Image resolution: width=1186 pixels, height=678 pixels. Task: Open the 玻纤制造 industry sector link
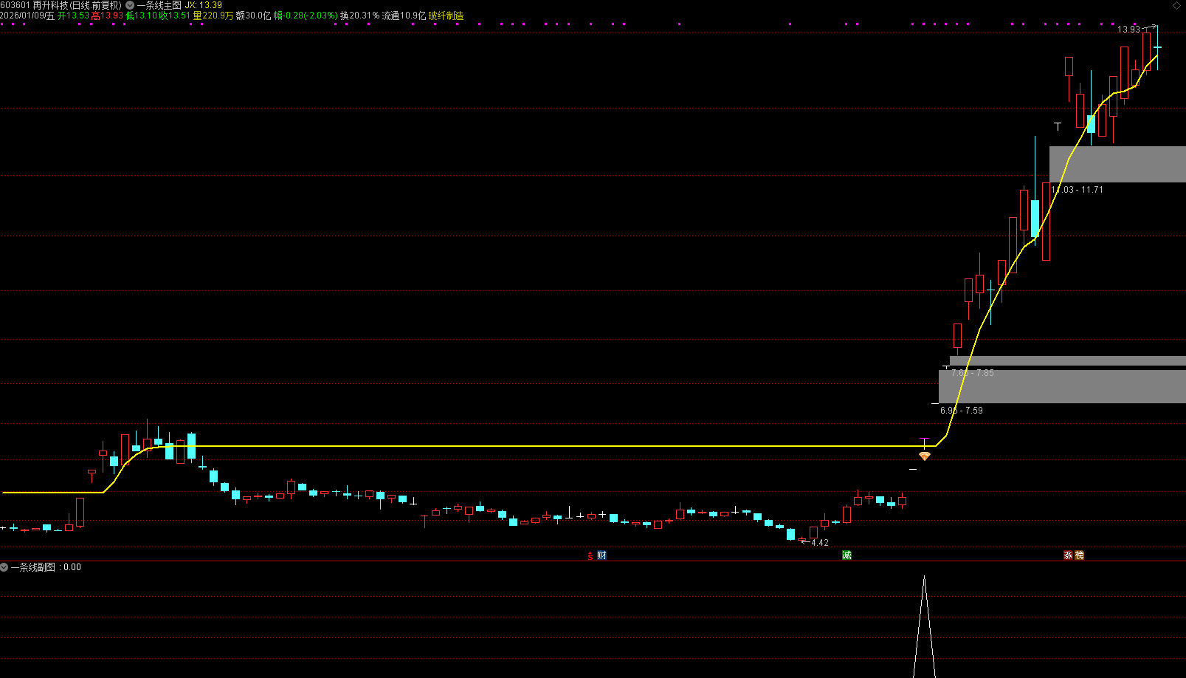(446, 16)
